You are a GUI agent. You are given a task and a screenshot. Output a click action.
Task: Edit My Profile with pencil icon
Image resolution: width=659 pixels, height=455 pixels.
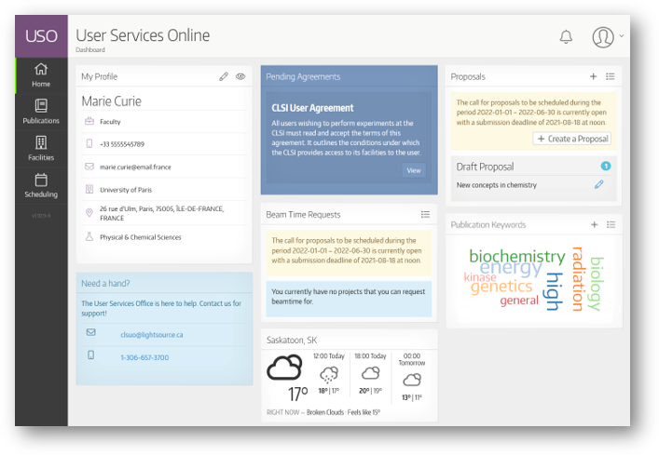(x=224, y=76)
